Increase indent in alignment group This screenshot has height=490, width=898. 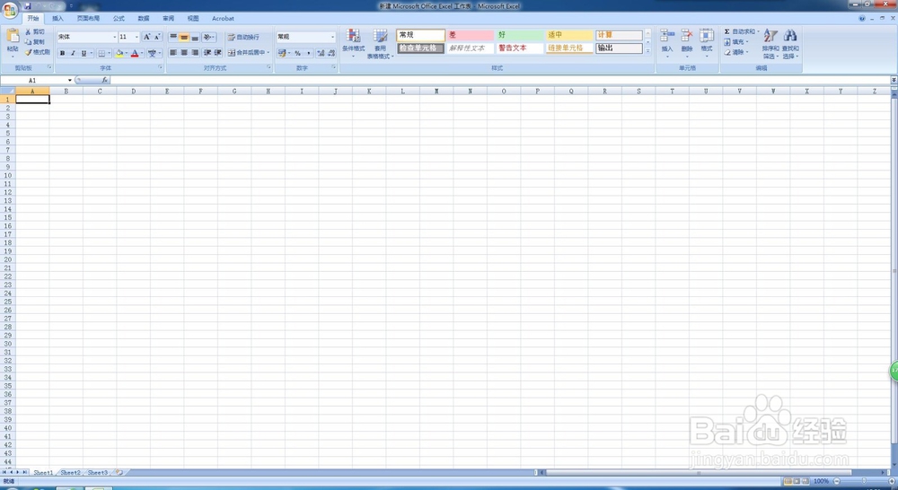point(217,53)
